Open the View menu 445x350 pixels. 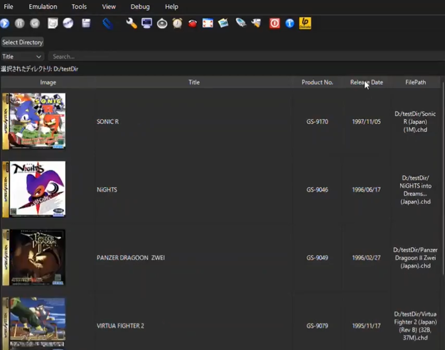click(x=109, y=7)
